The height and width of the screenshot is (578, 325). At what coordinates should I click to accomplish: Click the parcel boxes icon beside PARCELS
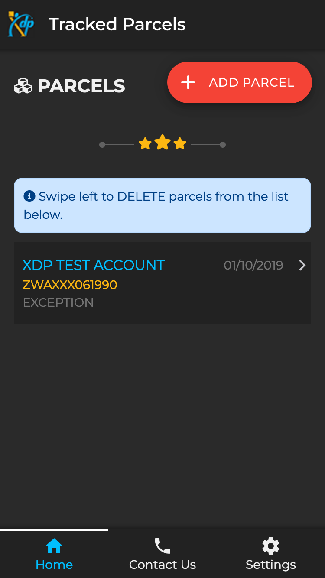(23, 86)
